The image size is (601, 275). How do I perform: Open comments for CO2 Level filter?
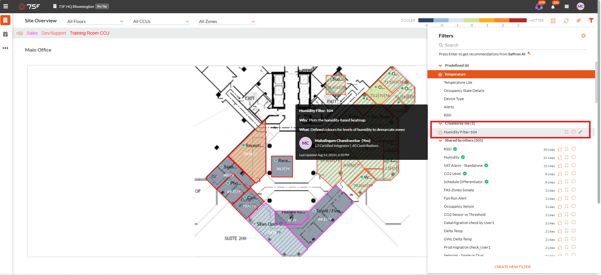point(574,174)
